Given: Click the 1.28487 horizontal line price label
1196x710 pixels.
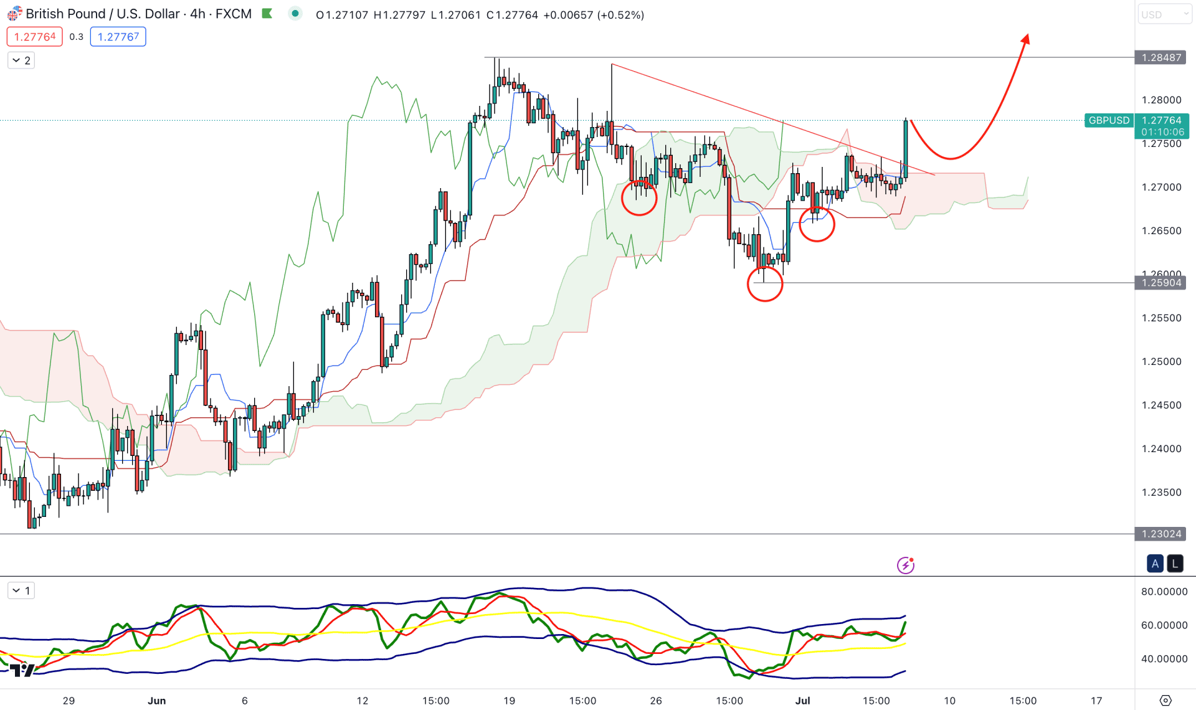Looking at the screenshot, I should click(x=1162, y=57).
